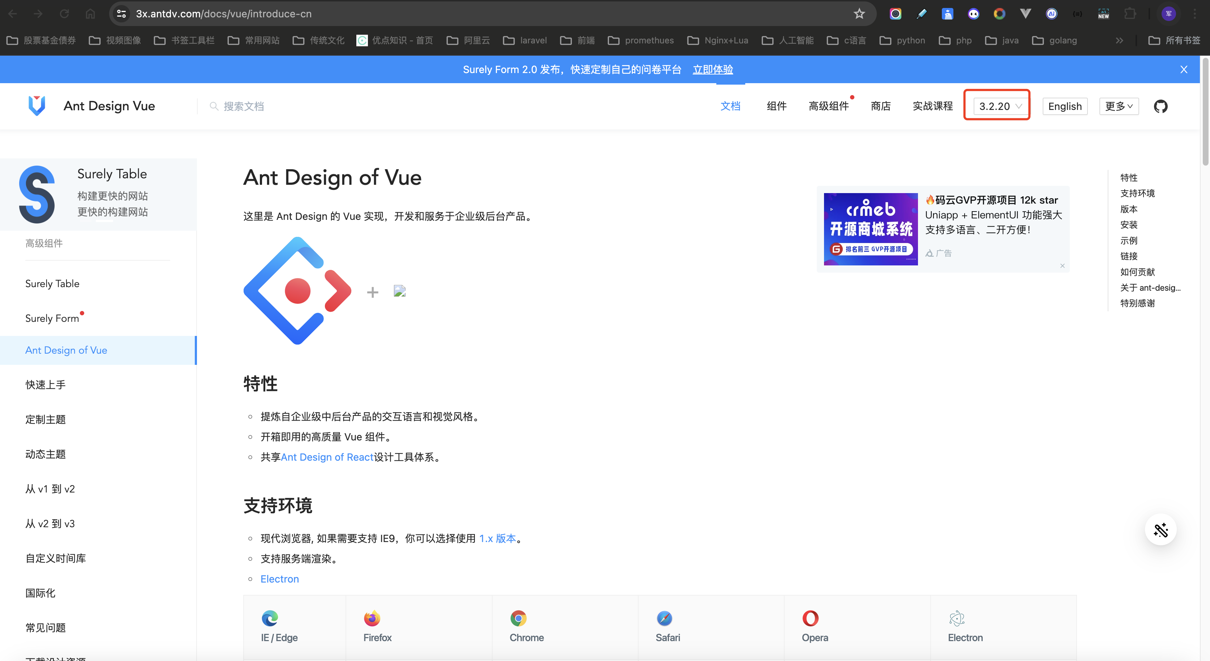Viewport: 1210px width, 661px height.
Task: Close the crmeb advertisement
Action: tap(1063, 266)
